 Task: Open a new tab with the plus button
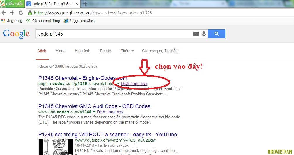point(85,3)
